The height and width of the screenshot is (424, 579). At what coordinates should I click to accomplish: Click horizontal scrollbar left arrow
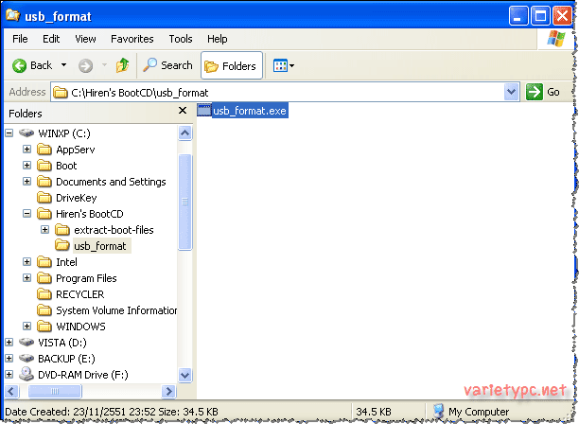(x=11, y=391)
